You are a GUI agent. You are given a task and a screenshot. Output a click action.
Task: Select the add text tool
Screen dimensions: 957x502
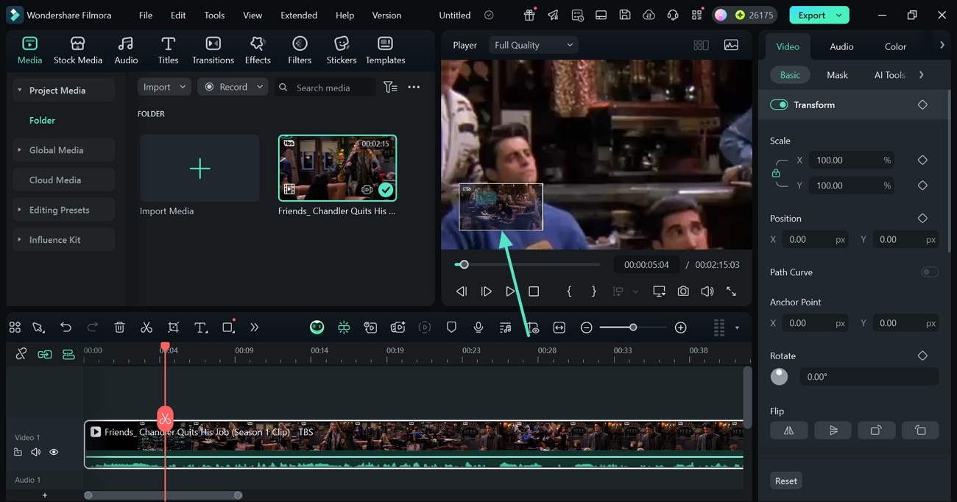(x=201, y=327)
